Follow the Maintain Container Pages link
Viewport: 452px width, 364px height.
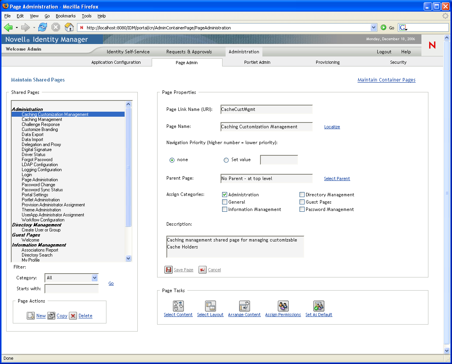(x=386, y=80)
